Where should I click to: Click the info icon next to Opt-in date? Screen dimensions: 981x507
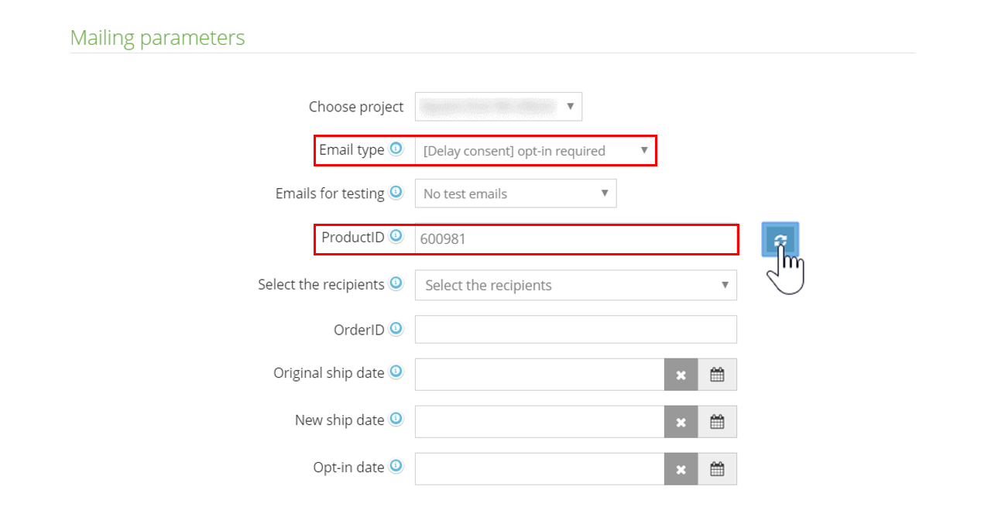pos(396,466)
